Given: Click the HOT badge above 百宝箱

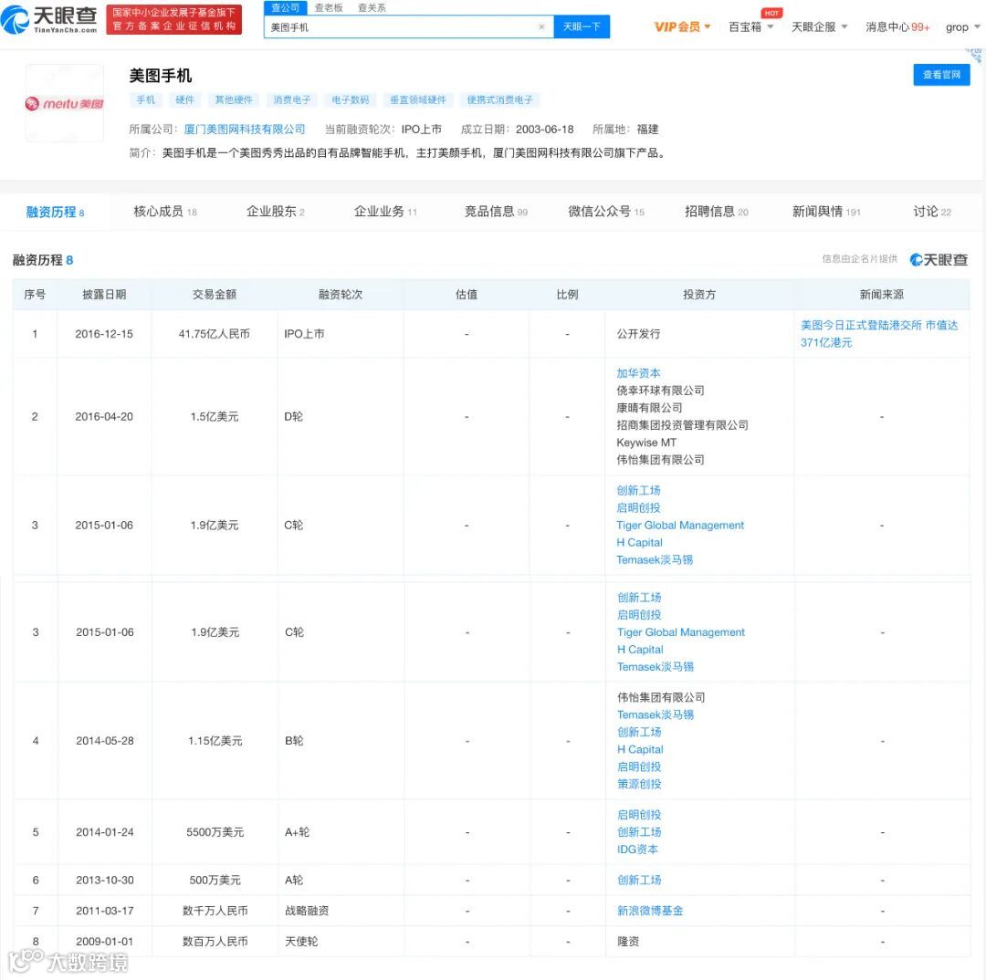Looking at the screenshot, I should [771, 13].
